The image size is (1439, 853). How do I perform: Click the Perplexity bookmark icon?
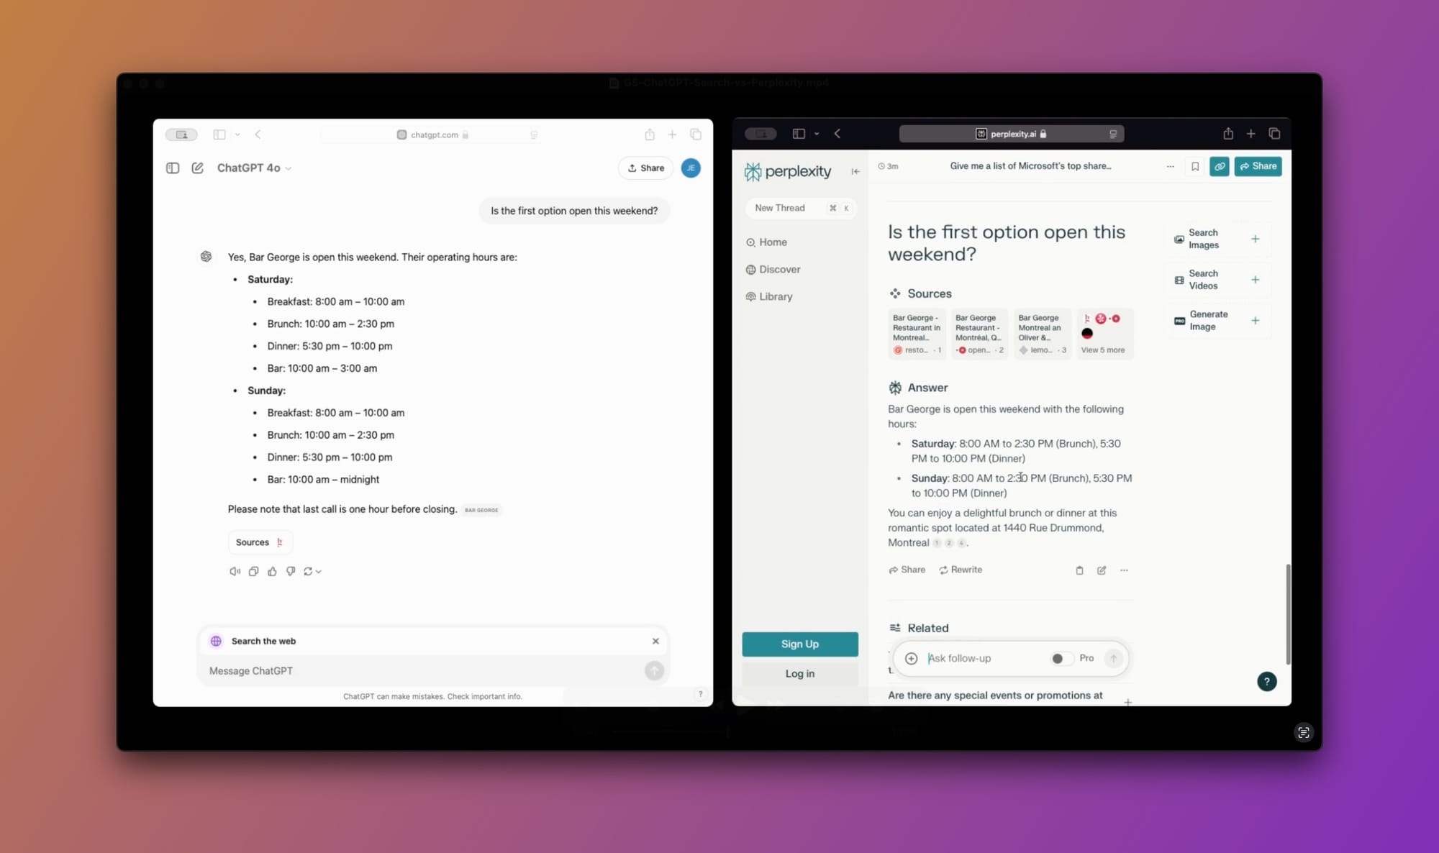point(1195,165)
